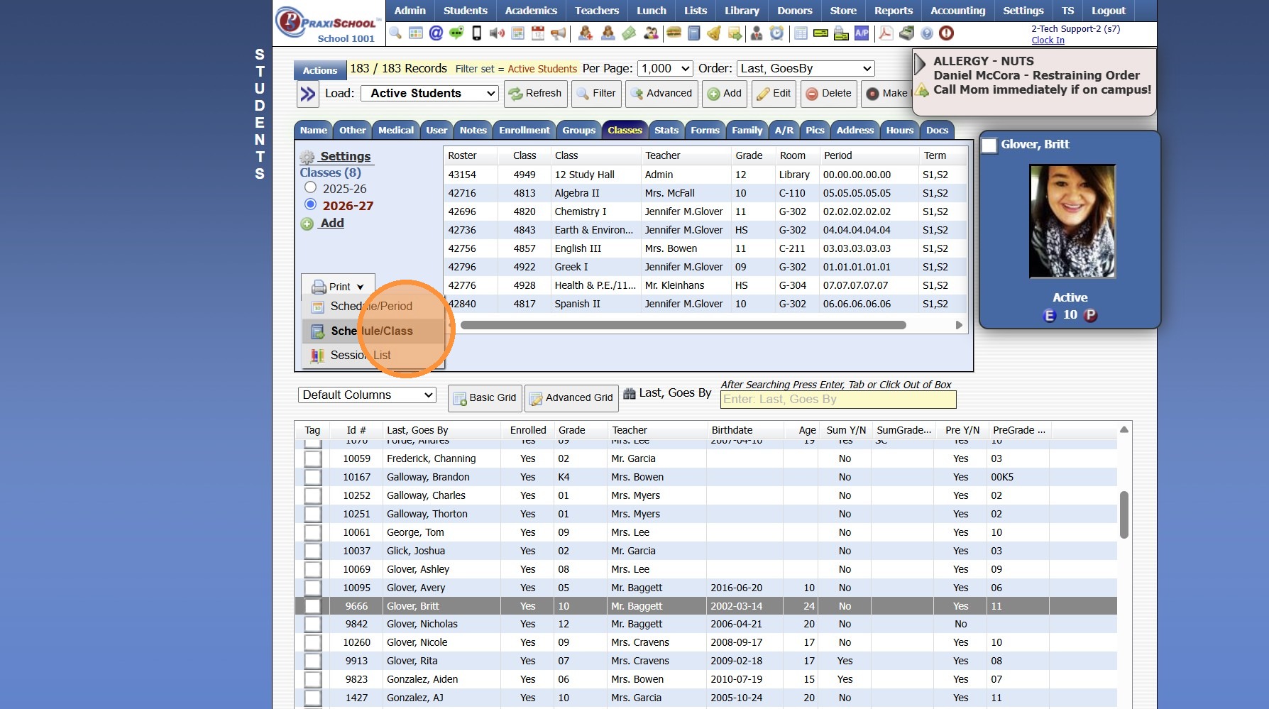Click the Last, Goes By search field
This screenshot has width=1269, height=709.
838,400
